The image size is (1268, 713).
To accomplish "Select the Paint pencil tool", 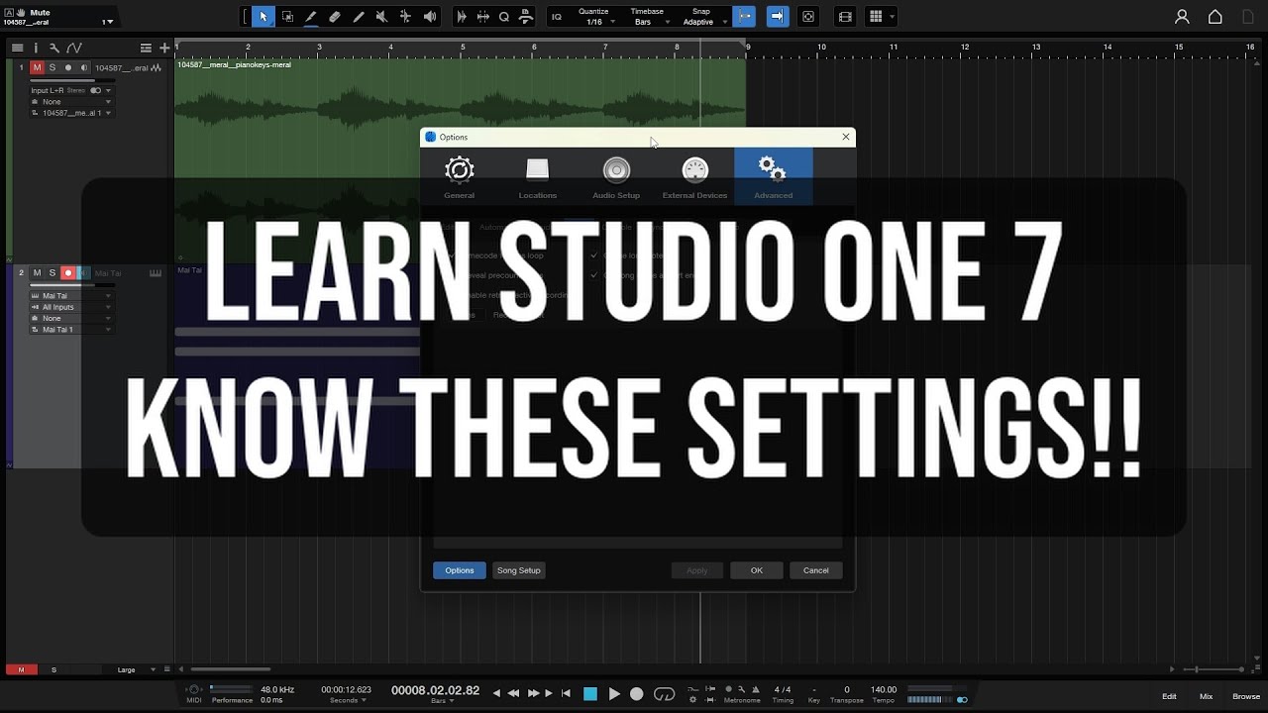I will coord(359,17).
